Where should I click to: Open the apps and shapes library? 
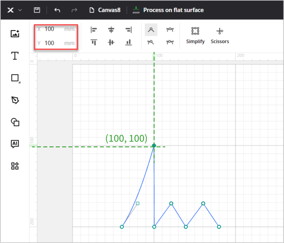click(x=15, y=166)
